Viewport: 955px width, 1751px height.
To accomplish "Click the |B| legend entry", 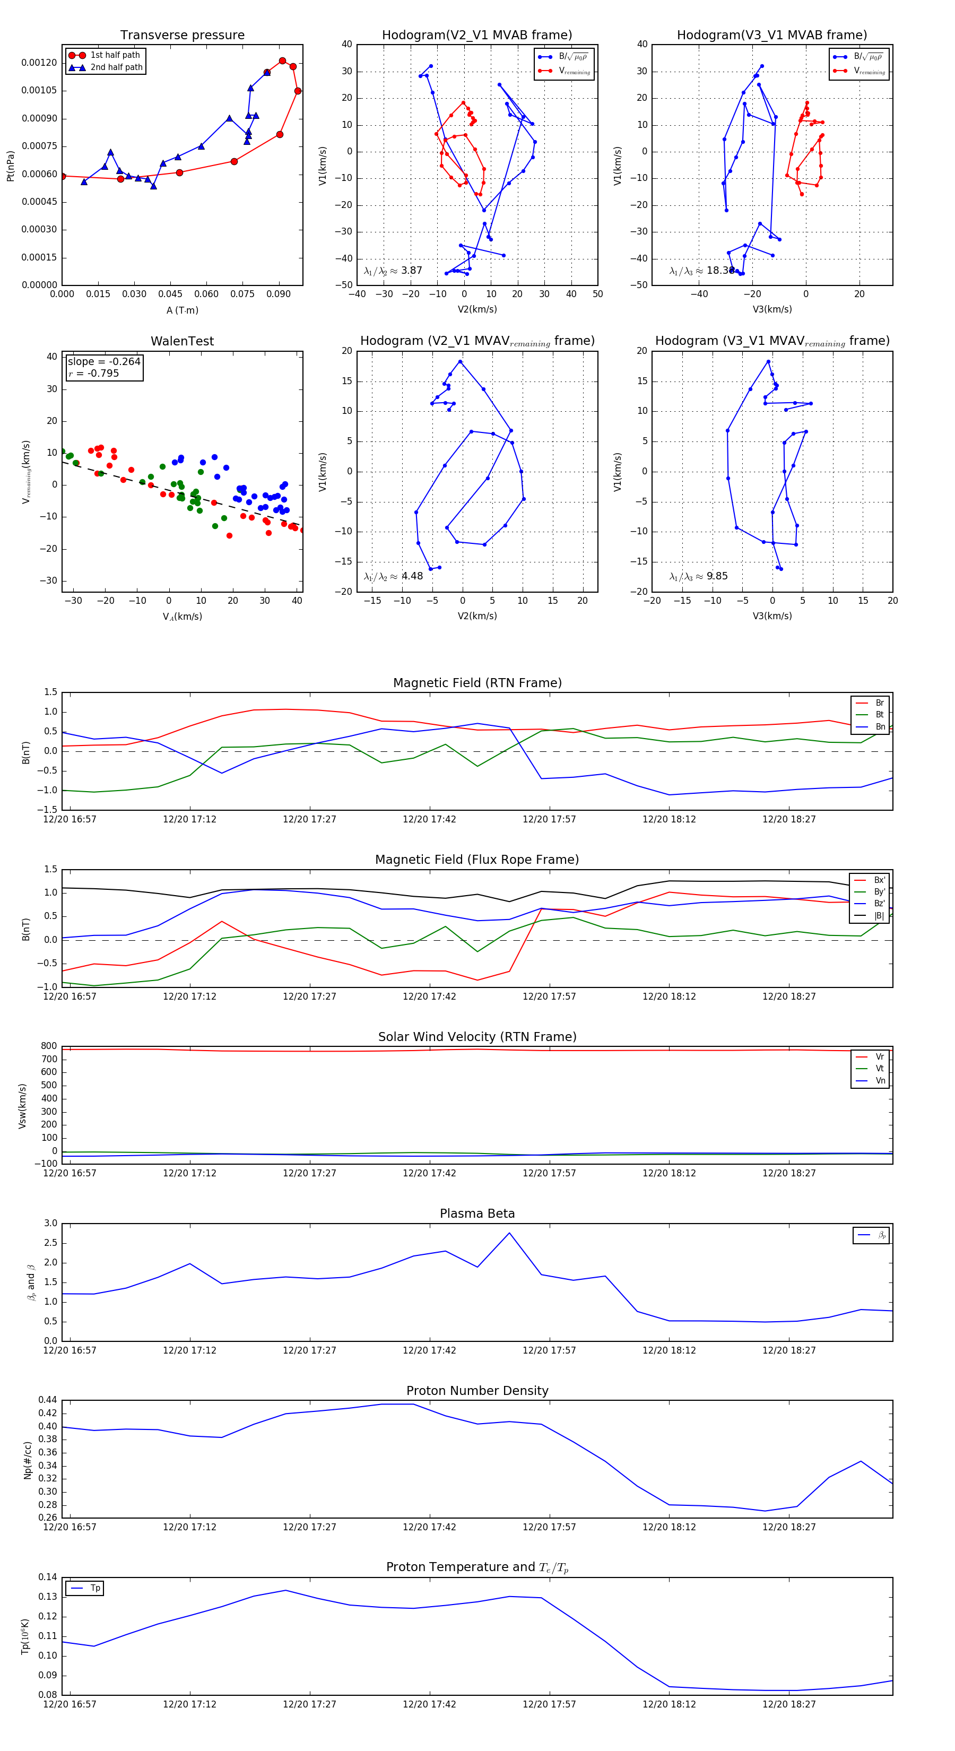I will tap(870, 916).
